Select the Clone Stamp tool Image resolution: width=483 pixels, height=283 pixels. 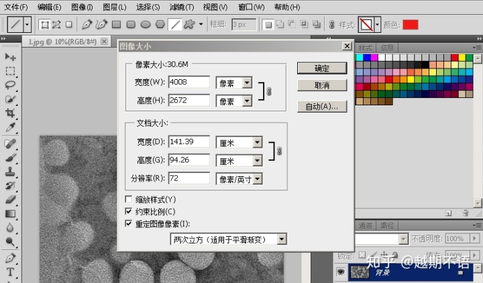(10, 172)
